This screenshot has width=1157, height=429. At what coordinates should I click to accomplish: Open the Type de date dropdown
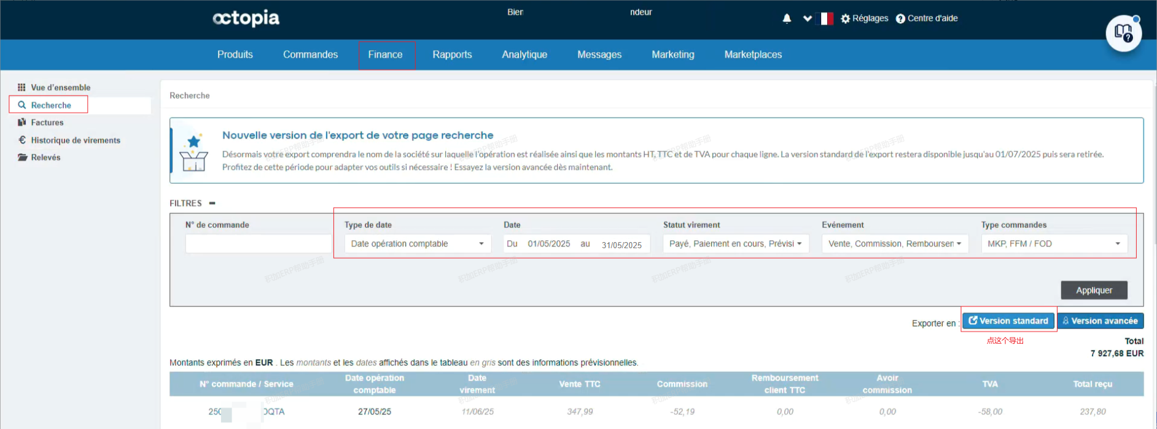(417, 244)
